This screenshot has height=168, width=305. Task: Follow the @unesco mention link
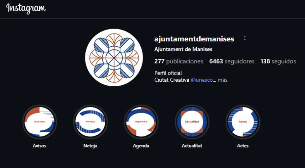tap(202, 80)
